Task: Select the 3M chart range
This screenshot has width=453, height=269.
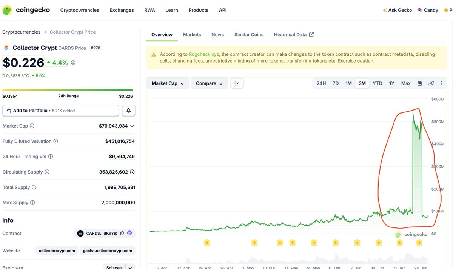Action: 362,83
